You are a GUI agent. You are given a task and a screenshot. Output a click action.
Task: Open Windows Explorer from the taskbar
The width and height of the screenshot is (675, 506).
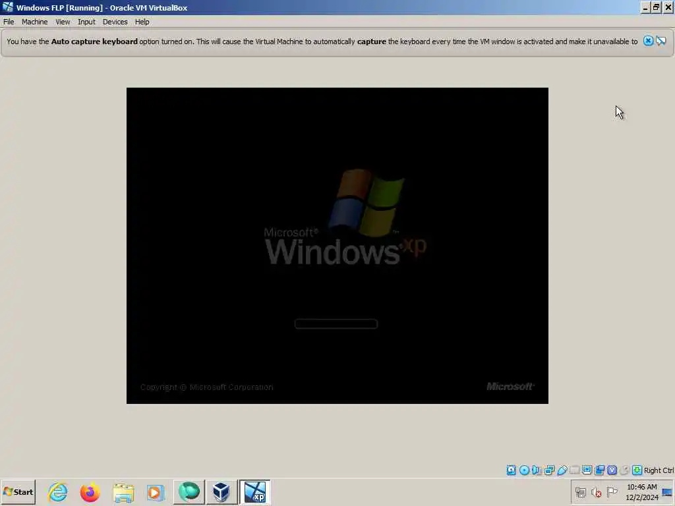coord(123,492)
